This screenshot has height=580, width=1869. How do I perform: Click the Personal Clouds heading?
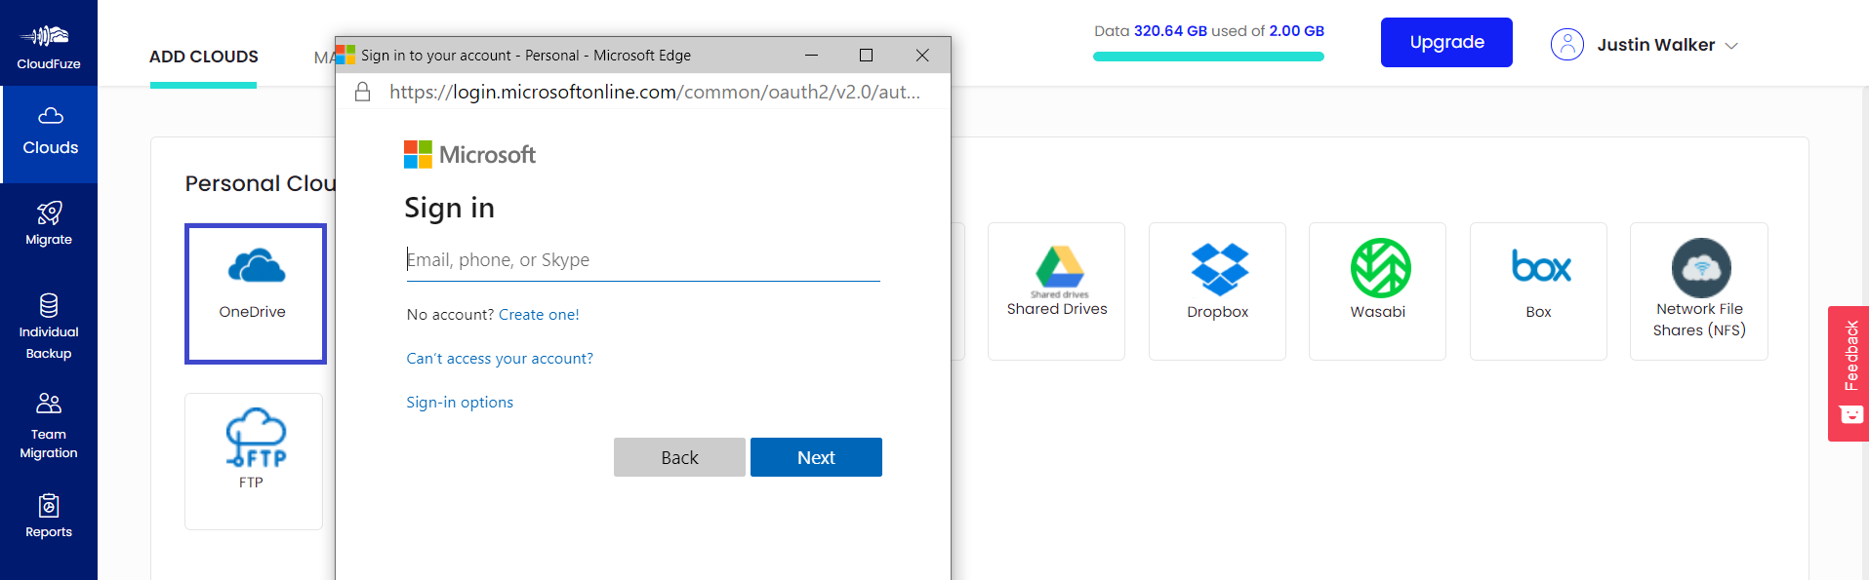[x=261, y=183]
